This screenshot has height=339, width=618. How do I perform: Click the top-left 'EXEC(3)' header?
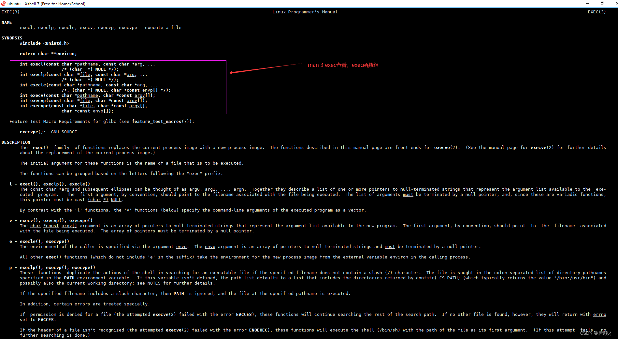tap(10, 12)
